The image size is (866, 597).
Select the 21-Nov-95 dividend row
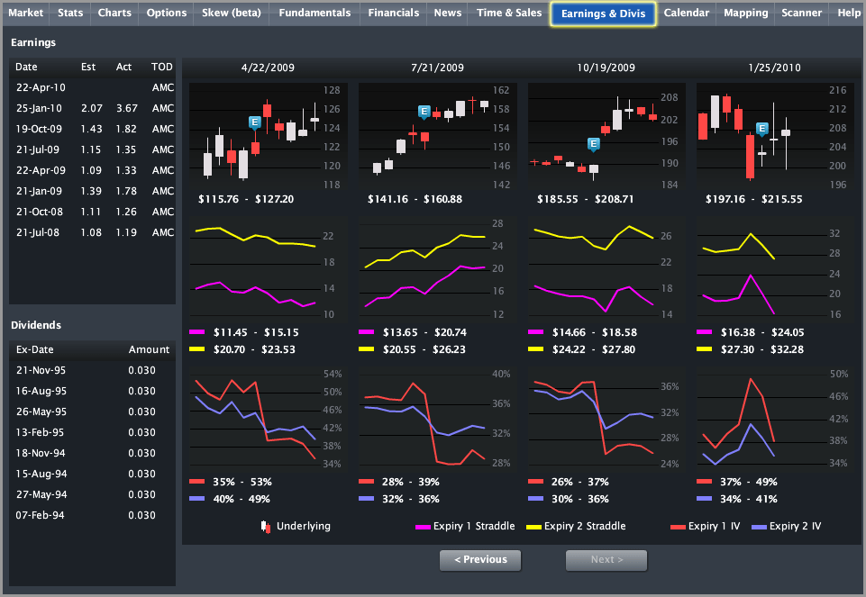92,370
